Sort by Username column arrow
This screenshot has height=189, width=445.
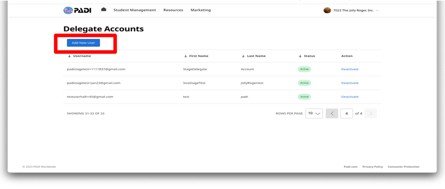(69, 56)
